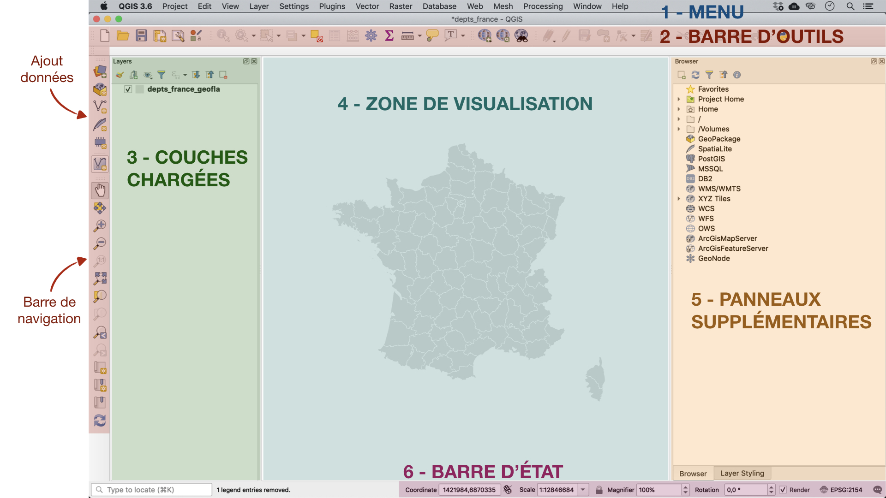Screen dimensions: 886x498
Task: Uncheck the depts_france_geofla layer visibility checkbox
Action: 128,89
